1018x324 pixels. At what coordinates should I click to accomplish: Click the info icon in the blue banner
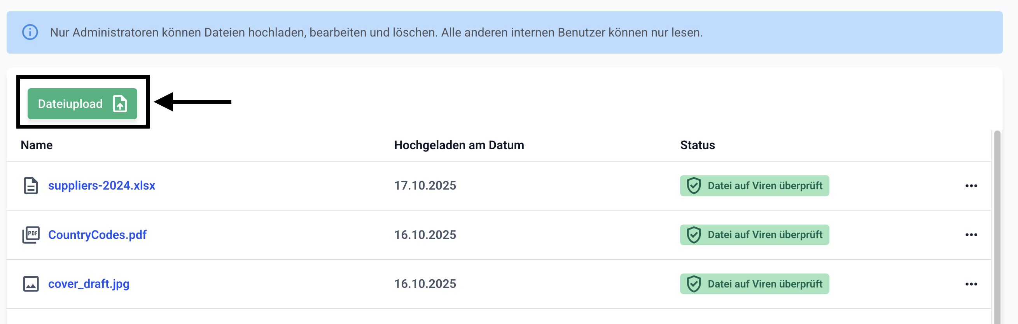[x=30, y=32]
